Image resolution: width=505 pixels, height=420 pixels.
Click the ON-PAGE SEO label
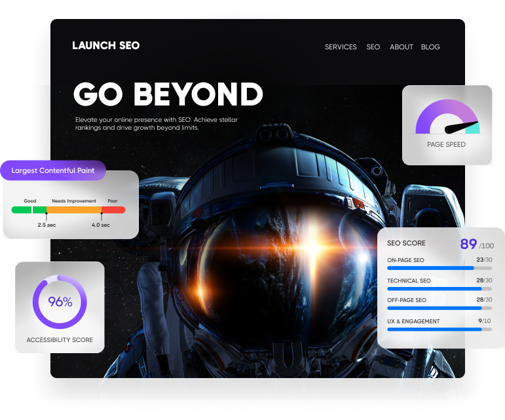405,260
